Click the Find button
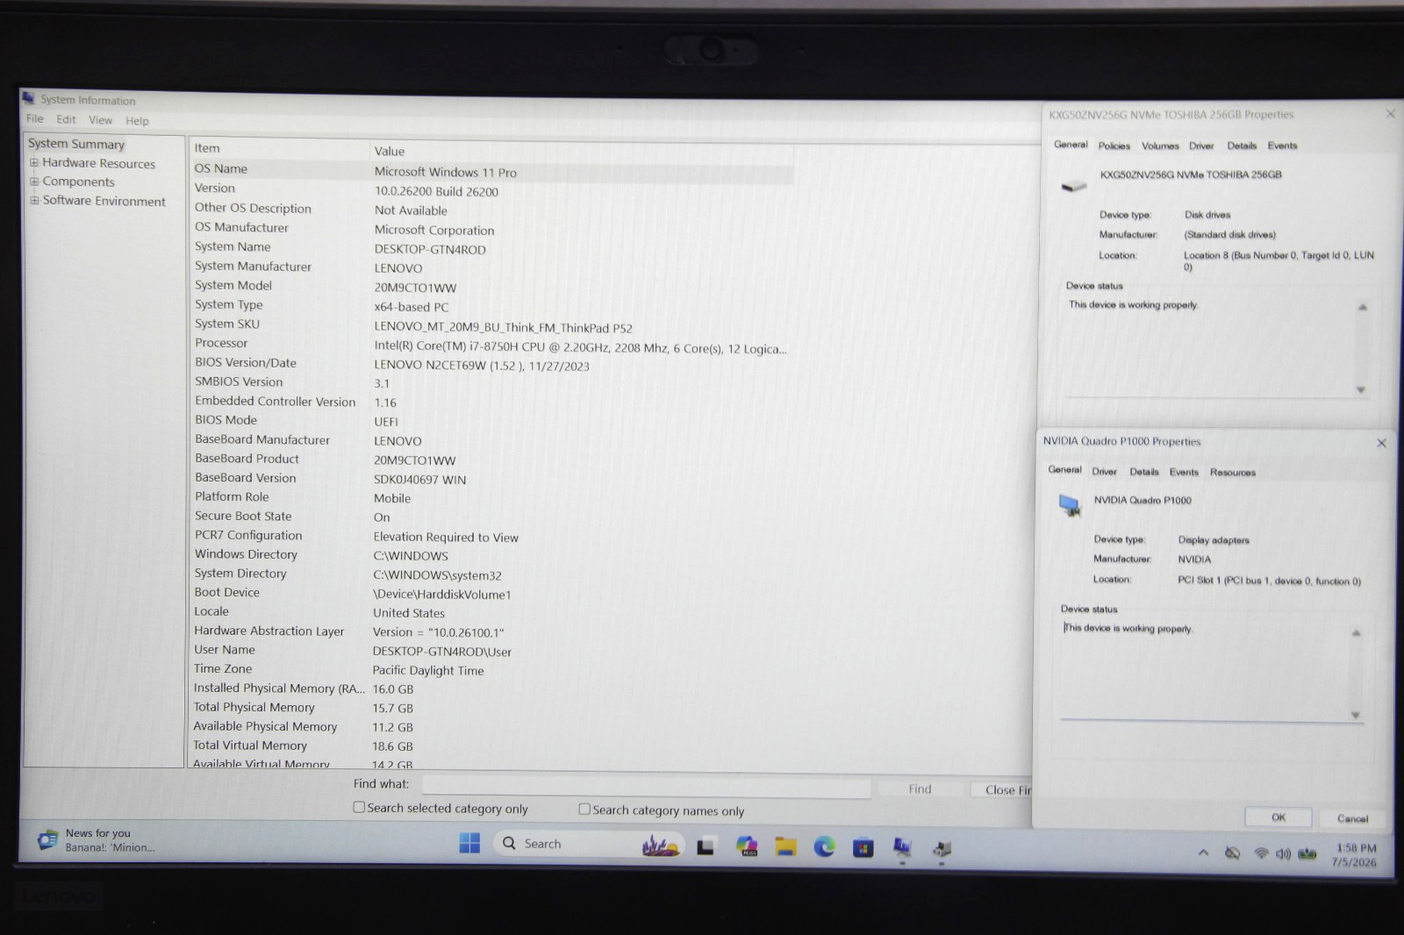Viewport: 1404px width, 935px height. (920, 789)
